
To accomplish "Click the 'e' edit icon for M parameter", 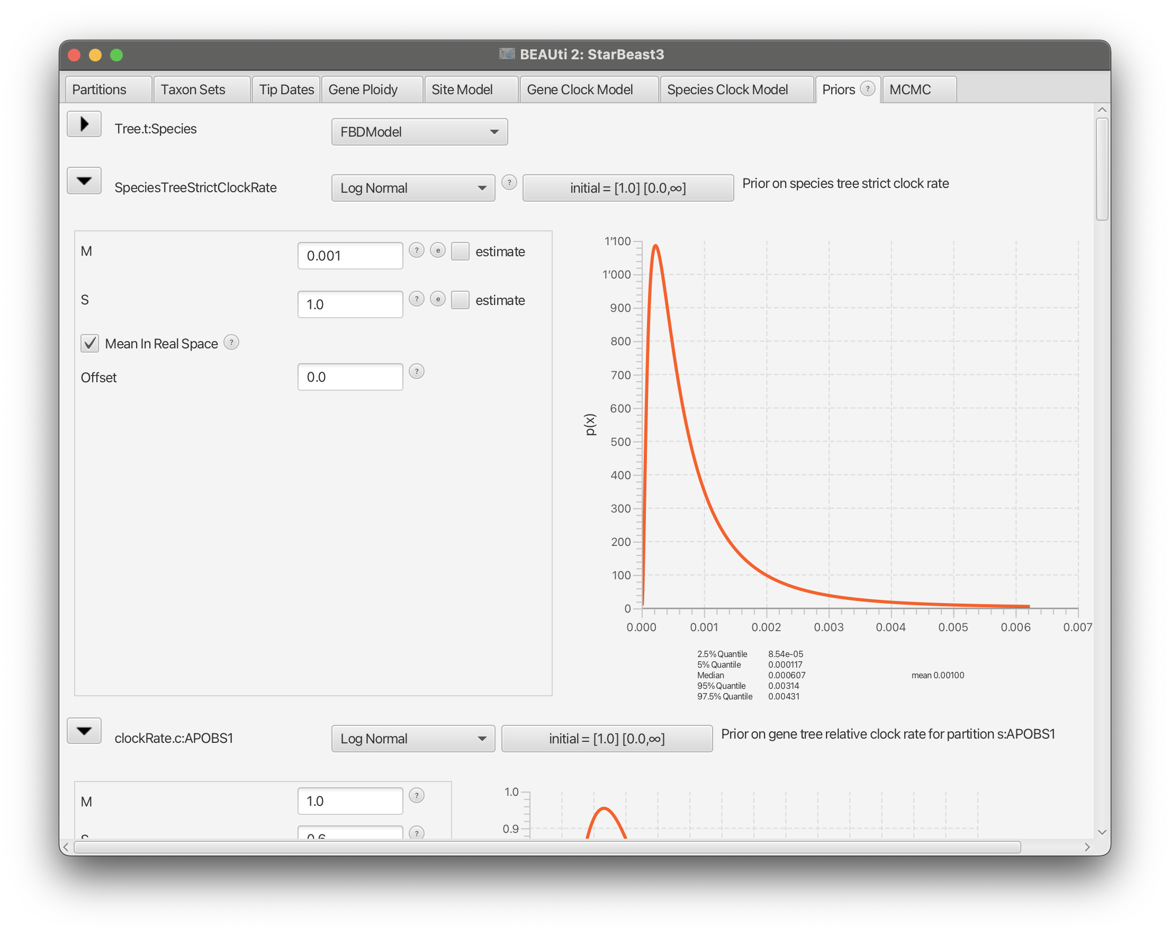I will [437, 250].
